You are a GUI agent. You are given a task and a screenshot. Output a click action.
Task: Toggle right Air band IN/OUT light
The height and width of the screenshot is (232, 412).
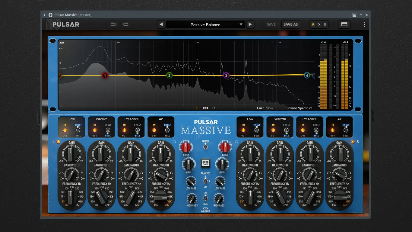333,130
